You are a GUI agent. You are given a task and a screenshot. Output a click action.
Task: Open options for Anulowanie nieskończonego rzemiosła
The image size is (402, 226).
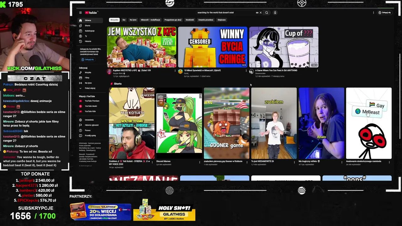tap(389, 162)
